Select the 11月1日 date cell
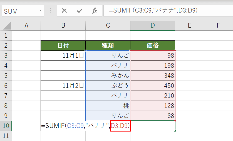This screenshot has height=141, width=233. pos(63,55)
